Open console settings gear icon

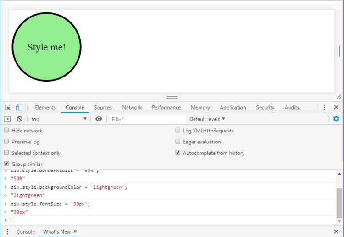tap(336, 119)
